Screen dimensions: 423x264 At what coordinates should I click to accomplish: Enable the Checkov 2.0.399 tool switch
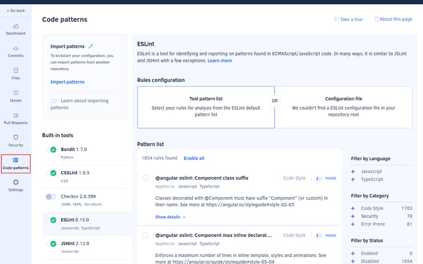51,196
